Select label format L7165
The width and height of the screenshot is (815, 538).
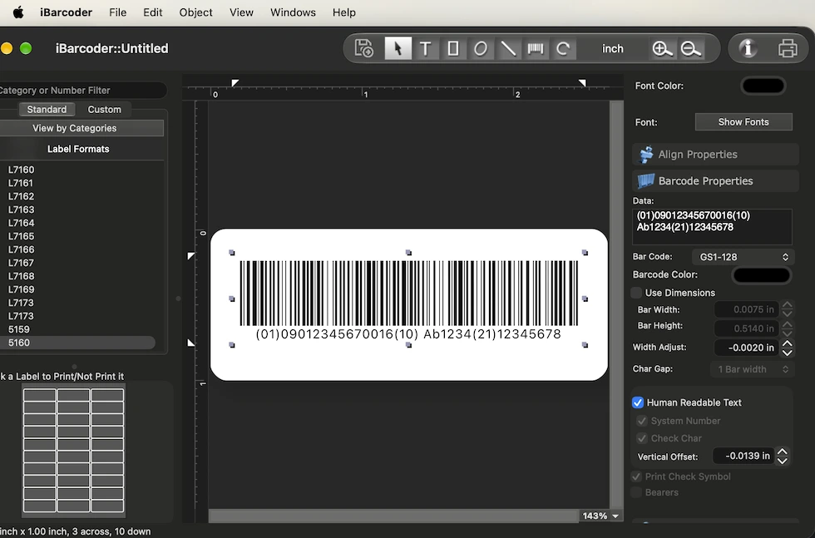click(x=22, y=236)
